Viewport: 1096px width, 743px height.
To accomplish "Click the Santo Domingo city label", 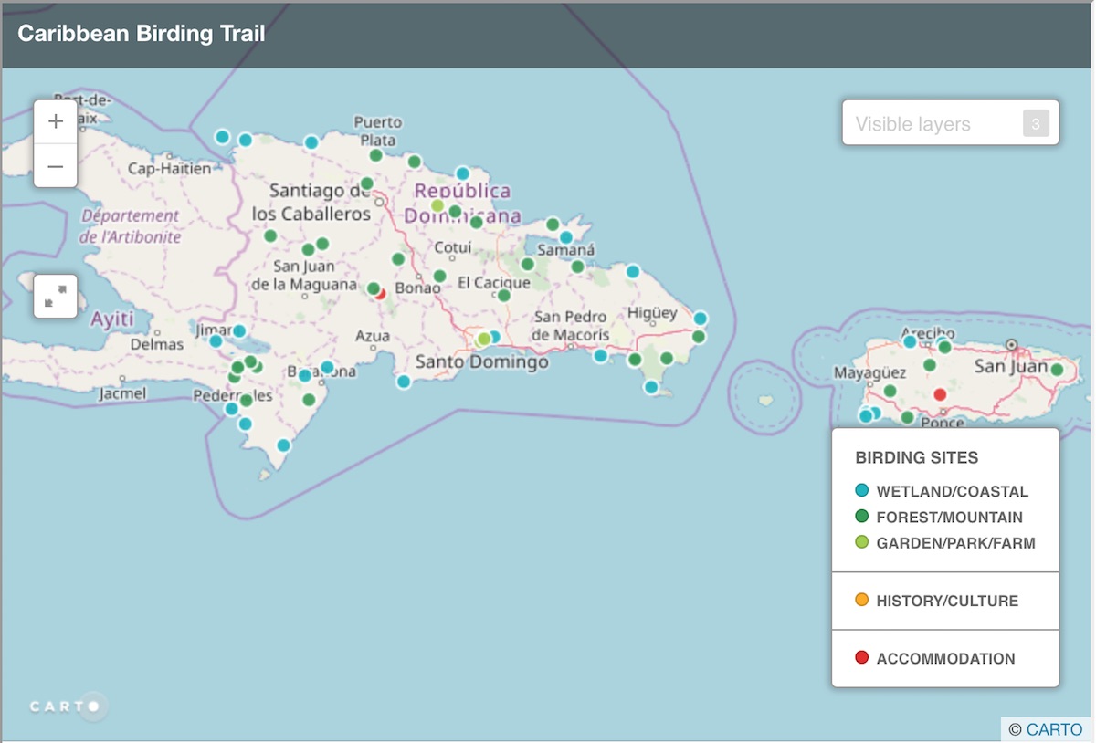I will [482, 362].
